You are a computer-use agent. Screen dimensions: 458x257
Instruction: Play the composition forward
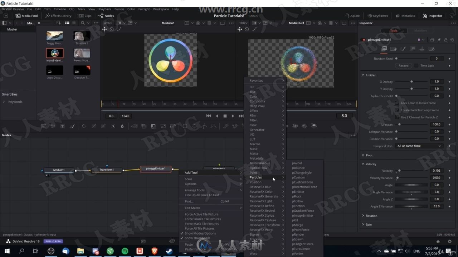pos(233,116)
